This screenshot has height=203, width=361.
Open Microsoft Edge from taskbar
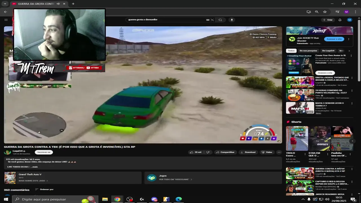point(179,199)
